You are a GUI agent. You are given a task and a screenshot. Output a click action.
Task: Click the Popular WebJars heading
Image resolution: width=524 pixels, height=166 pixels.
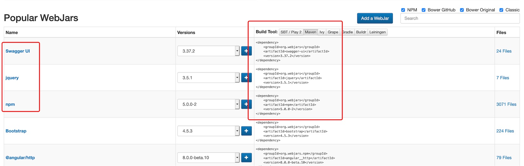[41, 18]
